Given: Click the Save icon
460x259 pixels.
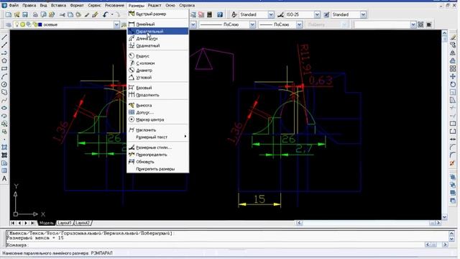Looking at the screenshot, I should coord(25,14).
